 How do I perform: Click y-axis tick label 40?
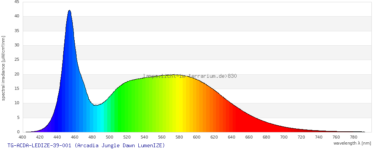pyautogui.click(x=17, y=16)
